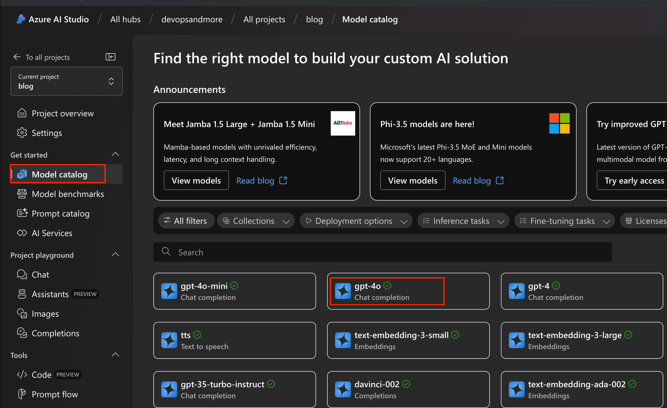The image size is (667, 408).
Task: Go to All hubs breadcrumb
Action: (x=125, y=19)
